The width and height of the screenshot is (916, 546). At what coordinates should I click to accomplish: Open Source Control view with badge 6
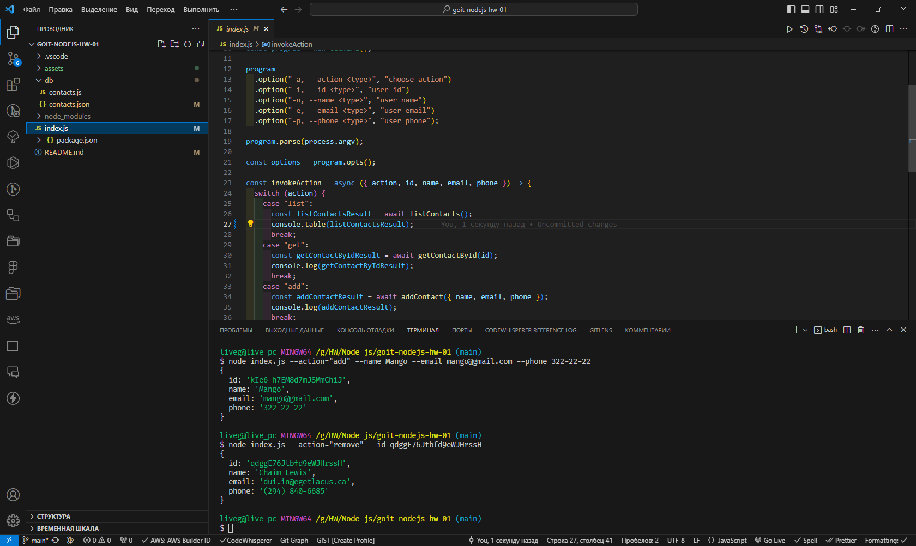click(13, 58)
